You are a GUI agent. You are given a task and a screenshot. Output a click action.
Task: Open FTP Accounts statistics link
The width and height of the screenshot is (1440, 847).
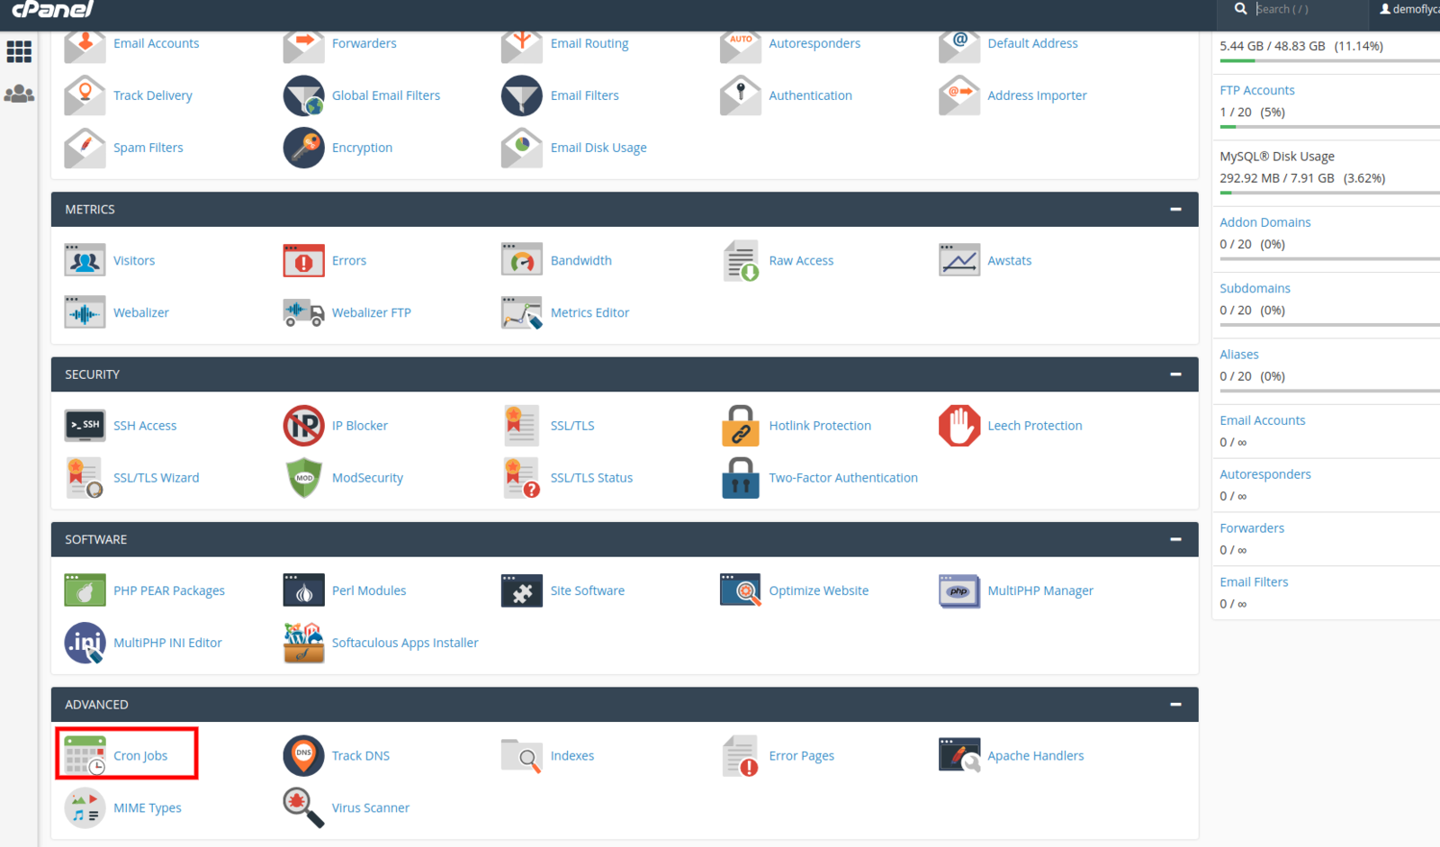click(1257, 90)
